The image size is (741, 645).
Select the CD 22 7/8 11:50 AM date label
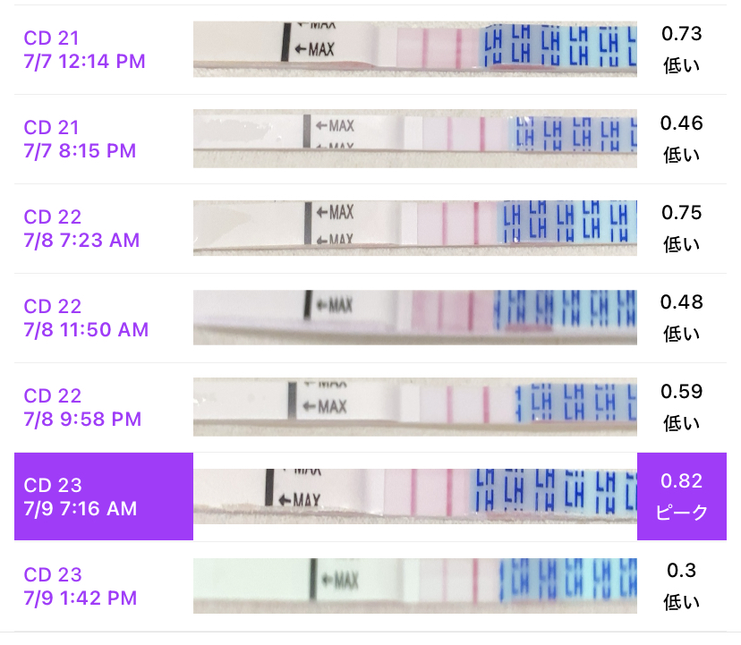pyautogui.click(x=86, y=318)
